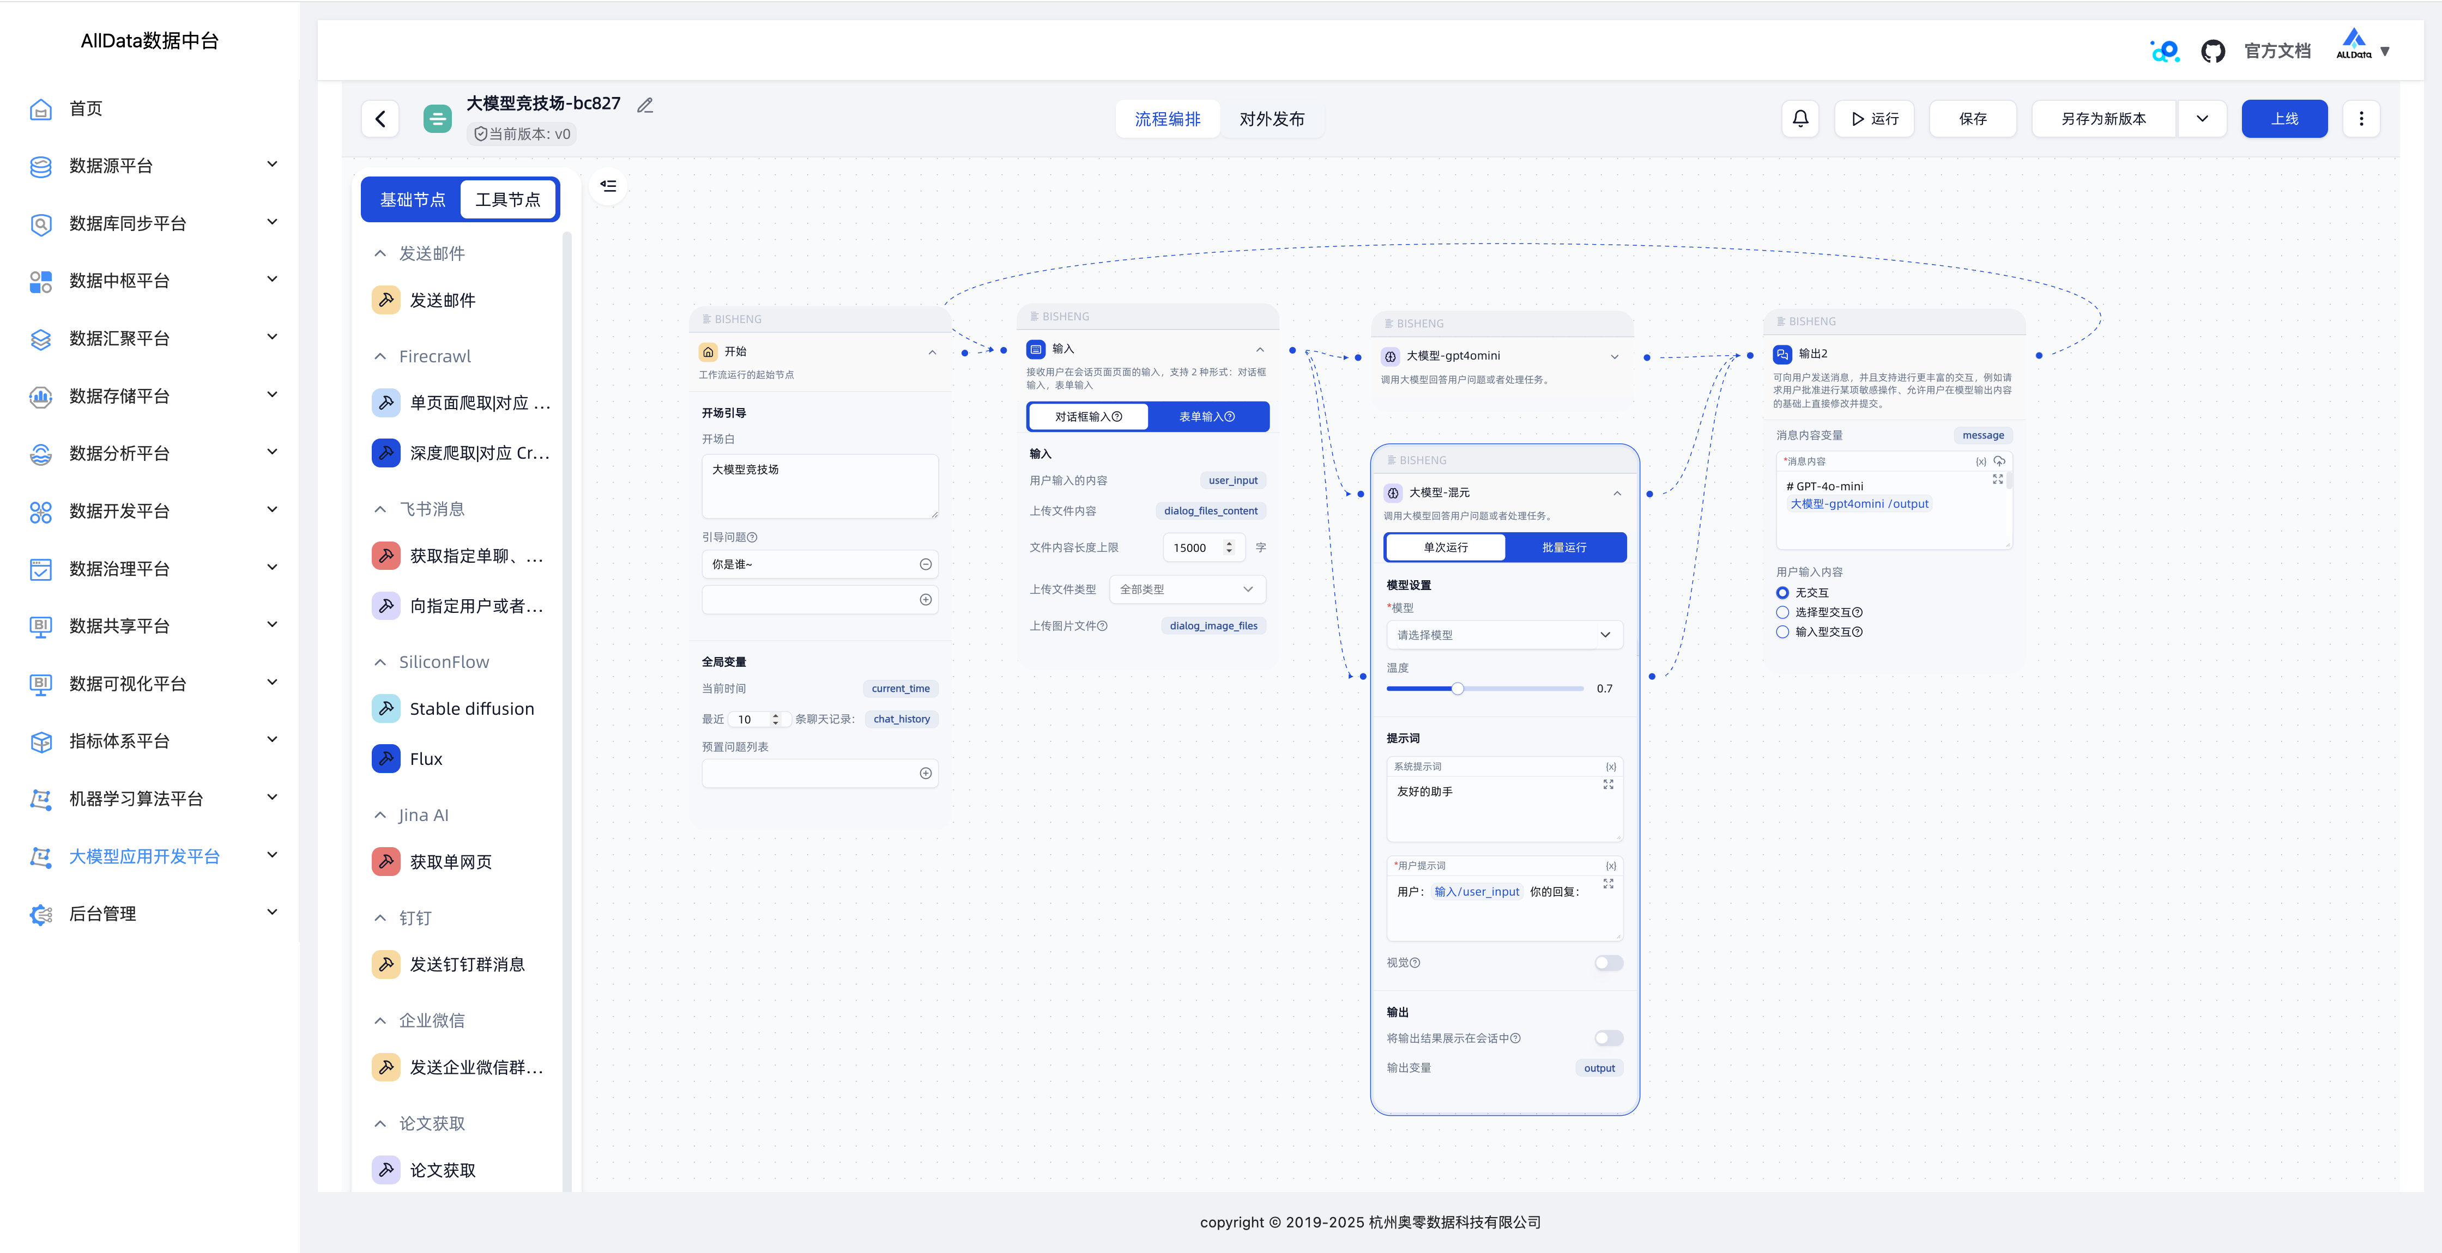Switch to the 工具节点 tab

(x=508, y=200)
